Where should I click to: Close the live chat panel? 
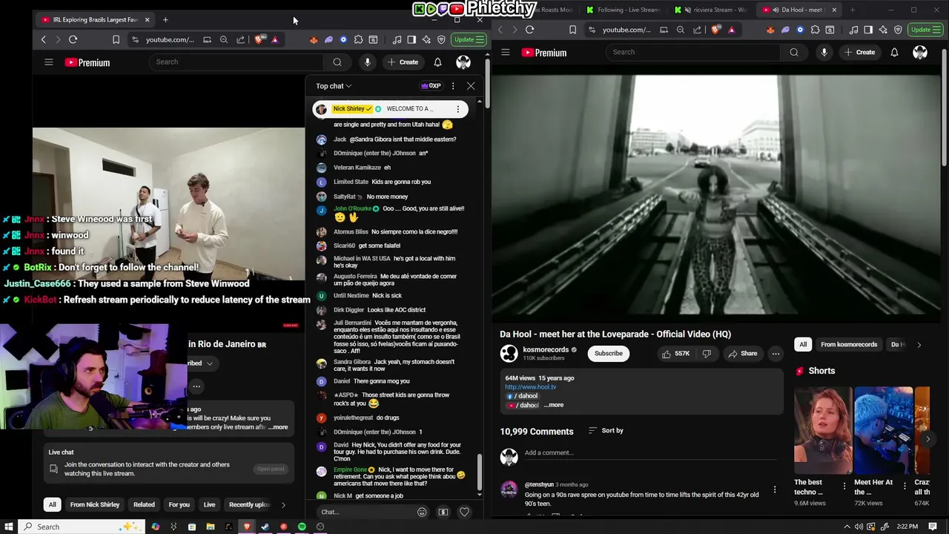point(471,86)
